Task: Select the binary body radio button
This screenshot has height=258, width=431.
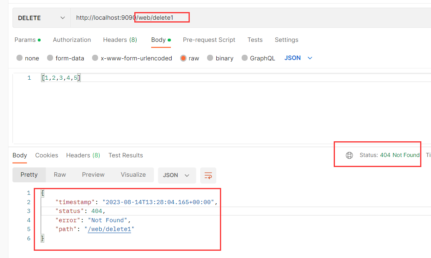Action: pyautogui.click(x=210, y=58)
